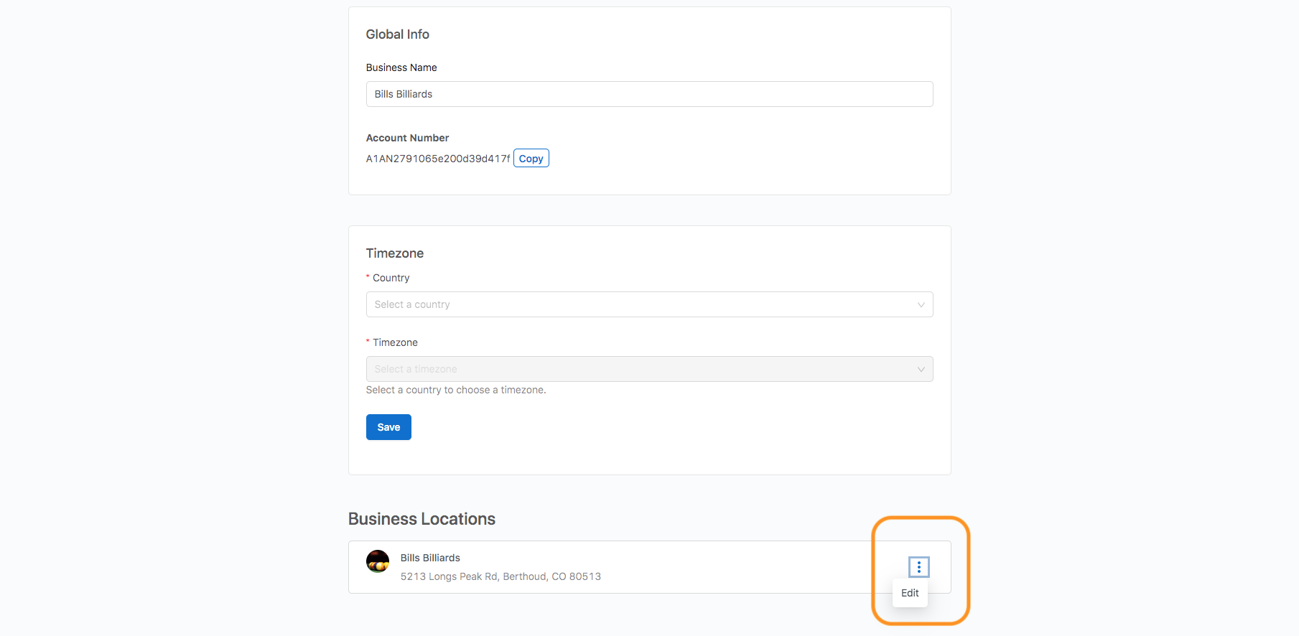Click the address 5213 Longs Peak Rd
Image resolution: width=1299 pixels, height=636 pixels.
pyautogui.click(x=500, y=576)
